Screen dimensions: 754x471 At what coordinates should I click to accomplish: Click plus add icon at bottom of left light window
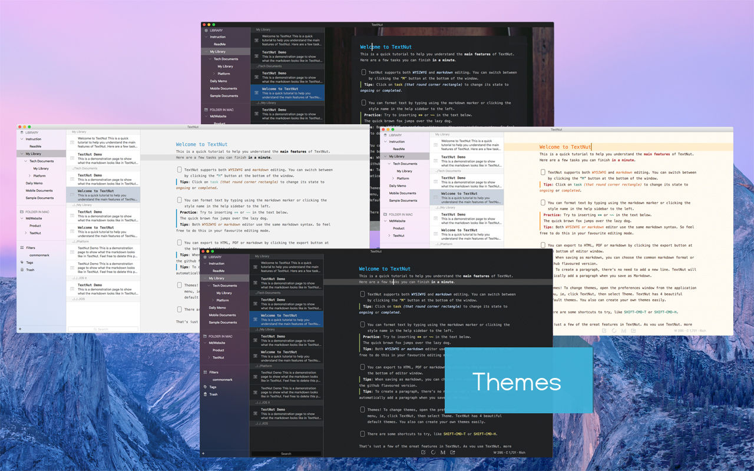(x=20, y=329)
